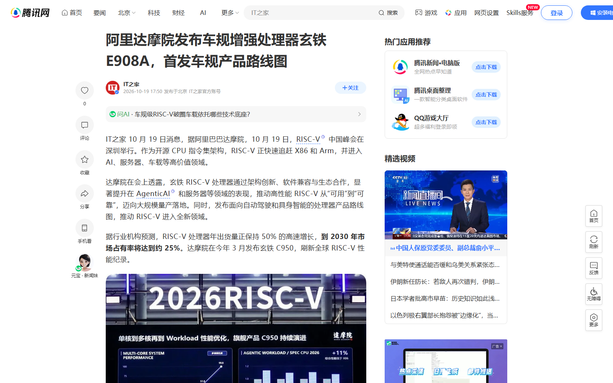Go to 首页 via the floating home icon
The height and width of the screenshot is (383, 613).
(x=594, y=216)
